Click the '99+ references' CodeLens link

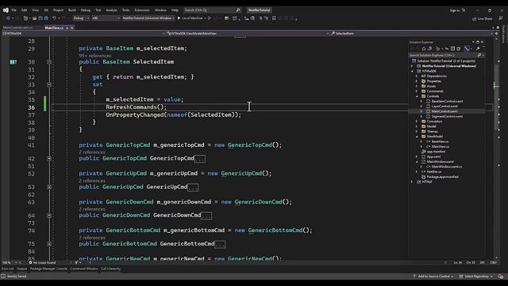(95, 56)
